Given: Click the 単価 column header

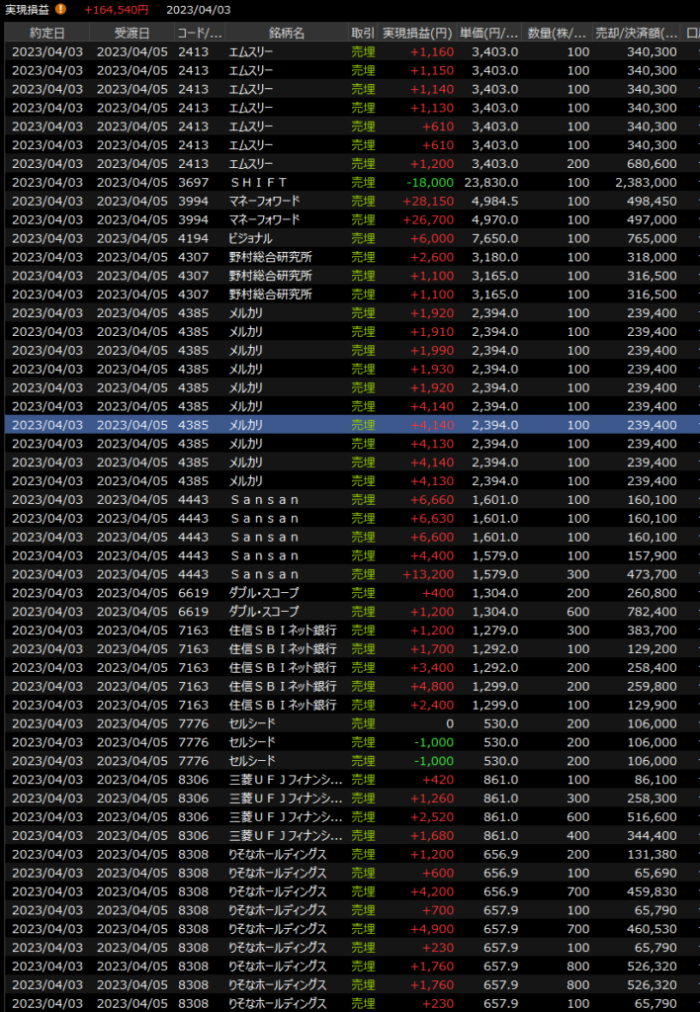Looking at the screenshot, I should point(489,33).
